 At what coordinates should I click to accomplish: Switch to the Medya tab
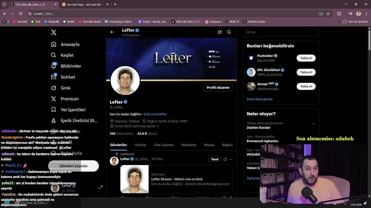tap(209, 145)
